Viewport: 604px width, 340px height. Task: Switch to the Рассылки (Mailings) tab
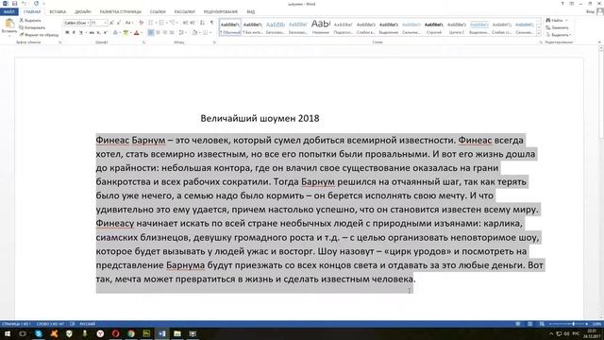[x=185, y=12]
